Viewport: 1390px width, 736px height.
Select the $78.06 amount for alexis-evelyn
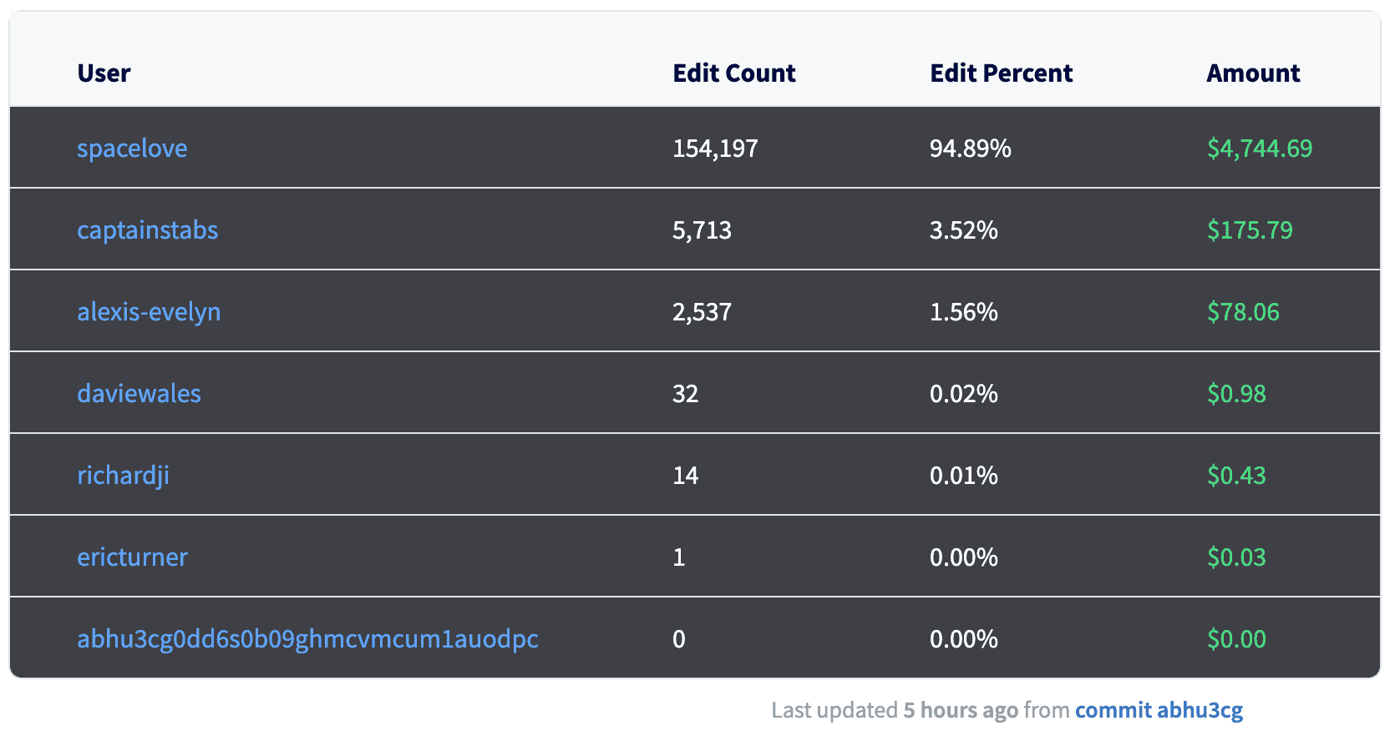point(1243,312)
